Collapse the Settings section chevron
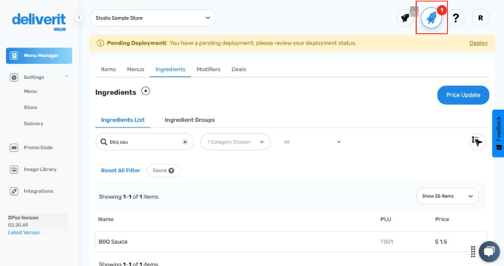Viewport: 504px width, 266px height. [67, 76]
